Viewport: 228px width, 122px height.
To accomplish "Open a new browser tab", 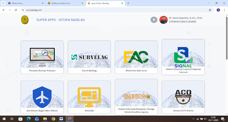I will [128, 3].
